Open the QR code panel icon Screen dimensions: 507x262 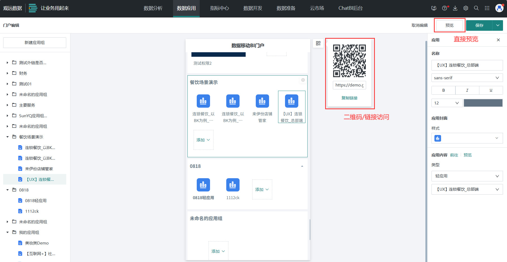click(x=318, y=43)
